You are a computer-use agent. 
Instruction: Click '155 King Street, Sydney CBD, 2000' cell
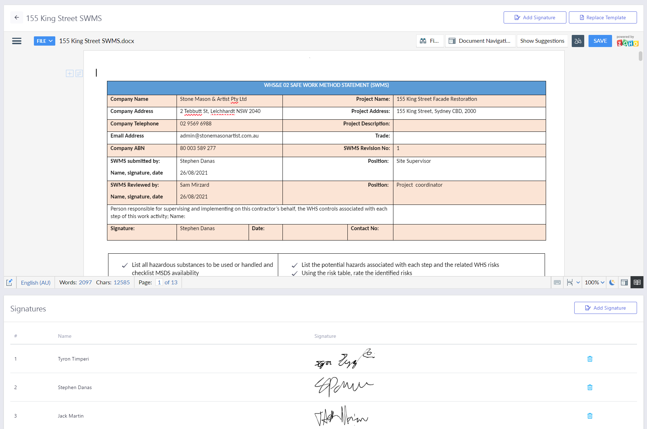(469, 113)
